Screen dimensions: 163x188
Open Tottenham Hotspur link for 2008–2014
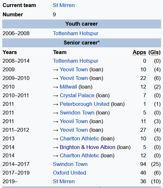(x=76, y=61)
